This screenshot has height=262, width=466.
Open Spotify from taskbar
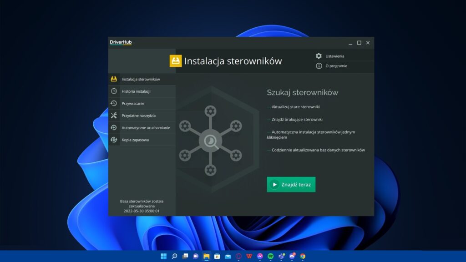(x=271, y=256)
